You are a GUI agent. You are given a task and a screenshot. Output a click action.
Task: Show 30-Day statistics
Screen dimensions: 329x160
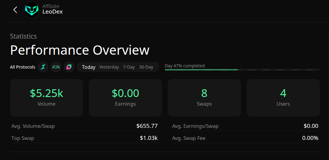[x=146, y=67]
